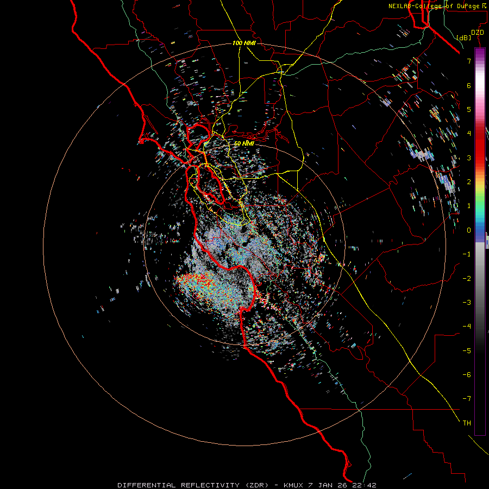
Task: Select the -1 value on color scale
Action: click(x=467, y=254)
